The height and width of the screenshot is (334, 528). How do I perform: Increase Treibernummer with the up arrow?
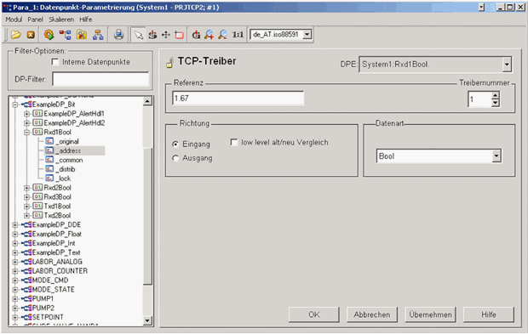[495, 96]
